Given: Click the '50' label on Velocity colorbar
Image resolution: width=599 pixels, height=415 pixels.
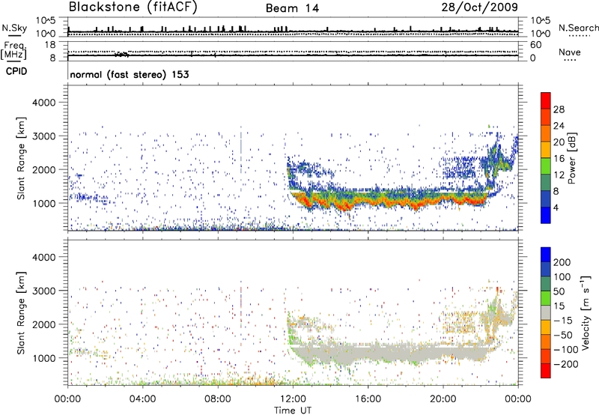Looking at the screenshot, I should [559, 291].
